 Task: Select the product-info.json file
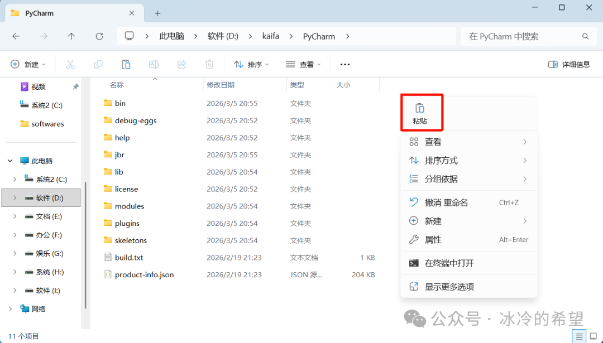[144, 275]
